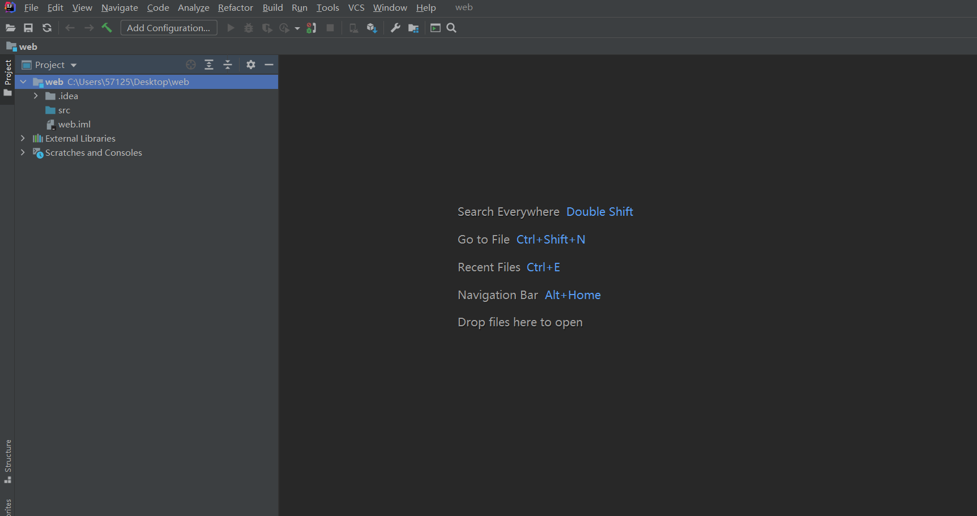Click the Double Shift shortcut text
Screen dimensions: 977x516
pyautogui.click(x=600, y=211)
